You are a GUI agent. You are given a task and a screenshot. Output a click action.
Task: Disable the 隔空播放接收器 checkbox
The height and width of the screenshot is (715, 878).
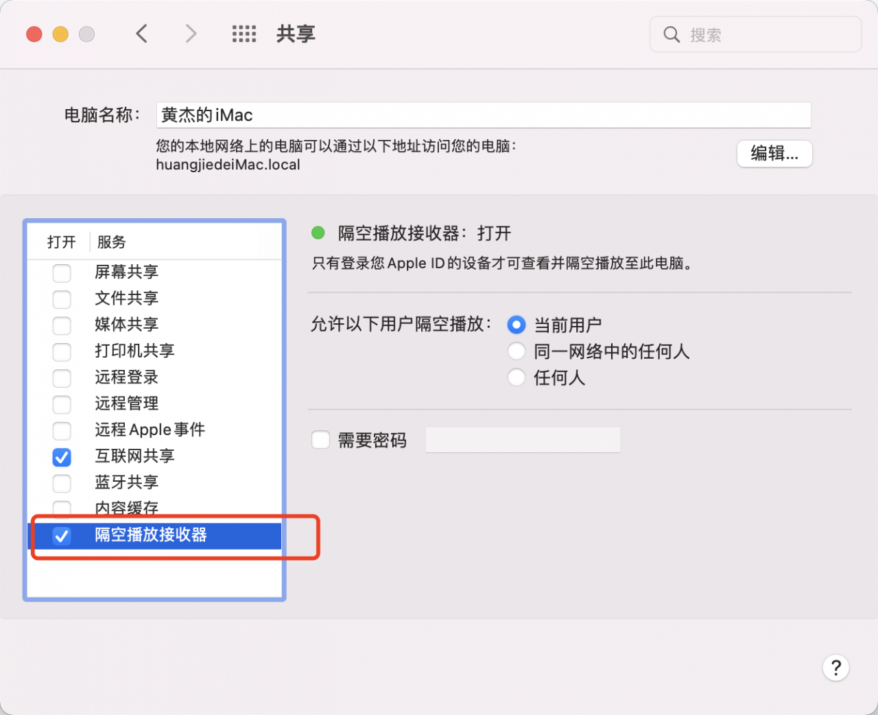(62, 536)
